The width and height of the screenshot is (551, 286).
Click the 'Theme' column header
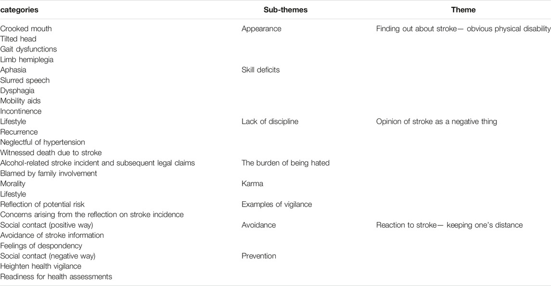tap(463, 10)
